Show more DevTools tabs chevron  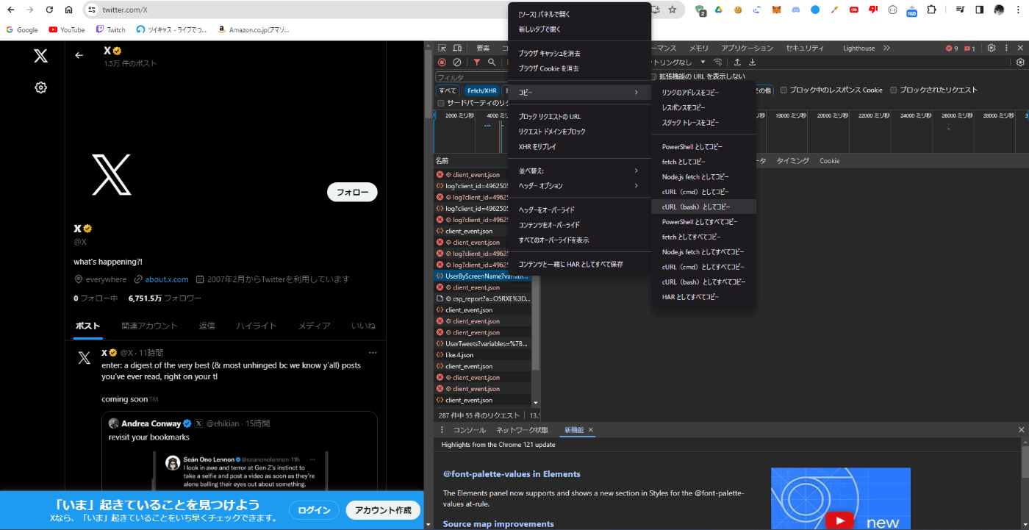click(x=886, y=48)
